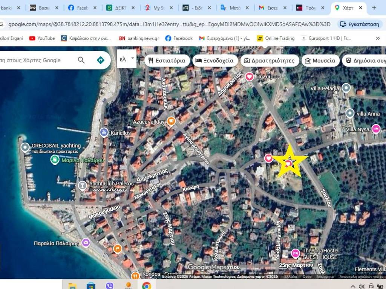Click the Azucar allday cafe marker

pos(171,121)
